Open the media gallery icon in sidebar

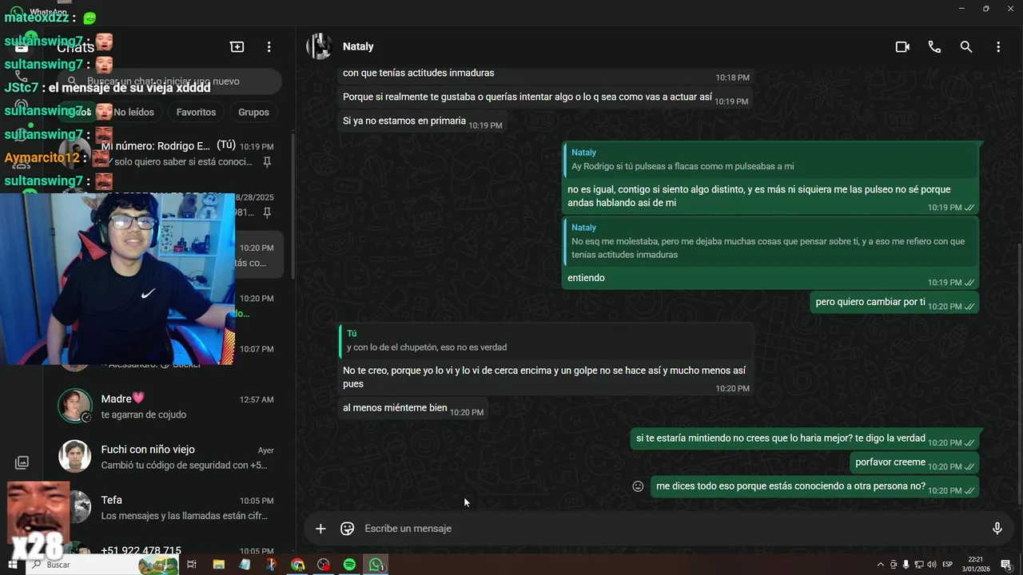22,462
